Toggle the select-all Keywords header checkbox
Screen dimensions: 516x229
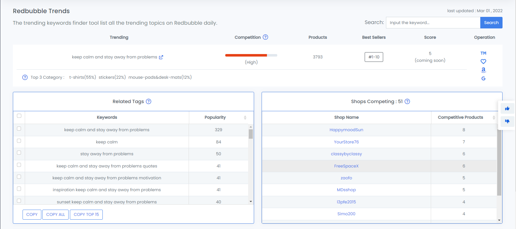pos(19,116)
